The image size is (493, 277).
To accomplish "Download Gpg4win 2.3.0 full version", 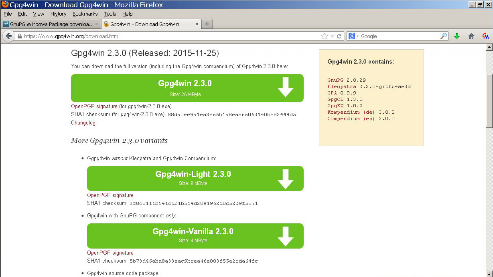I will click(x=187, y=88).
